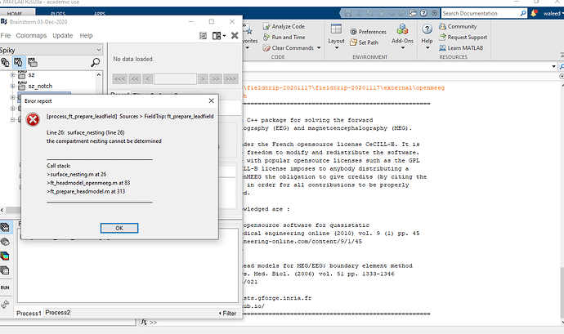
Task: Switch to the Process1 tab
Action: pos(29,313)
